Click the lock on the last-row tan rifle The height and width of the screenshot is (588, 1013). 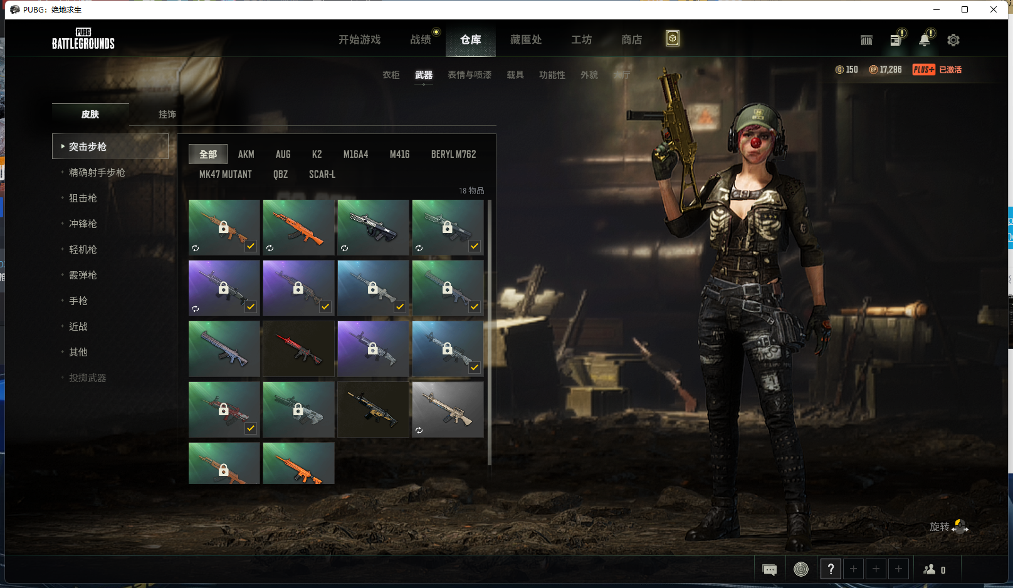pyautogui.click(x=224, y=470)
